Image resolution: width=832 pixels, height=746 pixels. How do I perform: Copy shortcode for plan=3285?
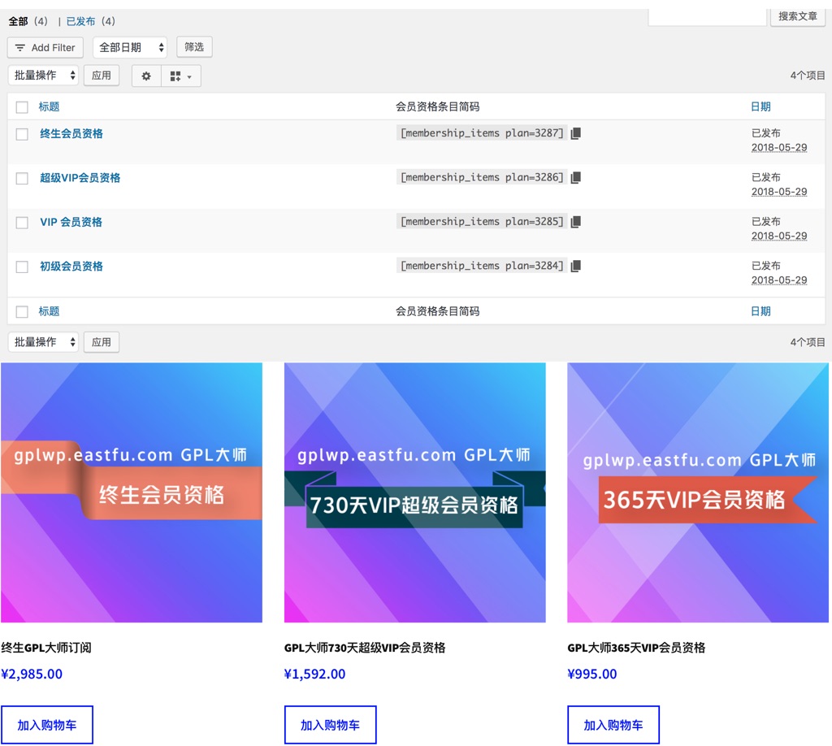click(x=576, y=222)
